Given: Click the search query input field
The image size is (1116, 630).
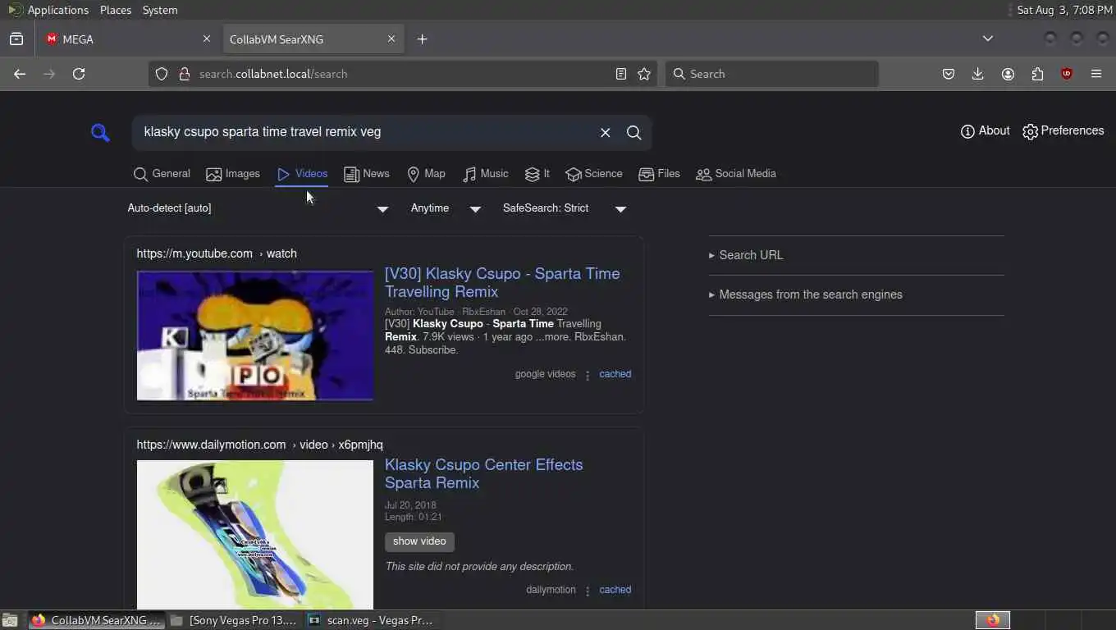Looking at the screenshot, I should (365, 132).
